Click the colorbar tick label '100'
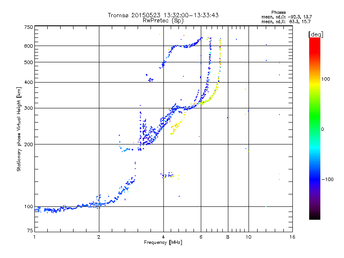 tap(326, 79)
